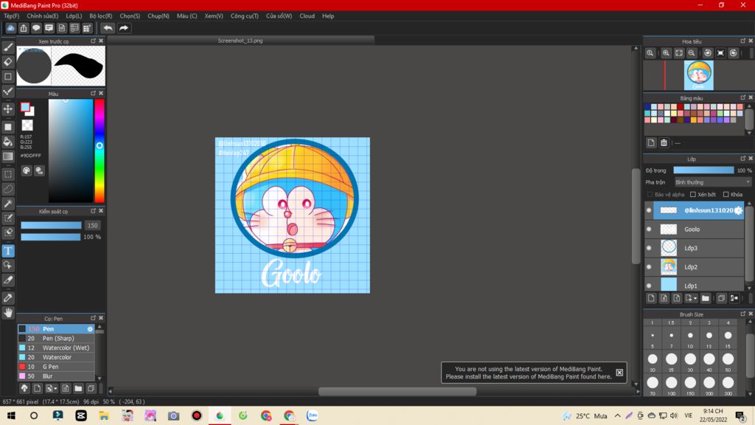
Task: Select the Hand pan tool
Action: [x=8, y=313]
